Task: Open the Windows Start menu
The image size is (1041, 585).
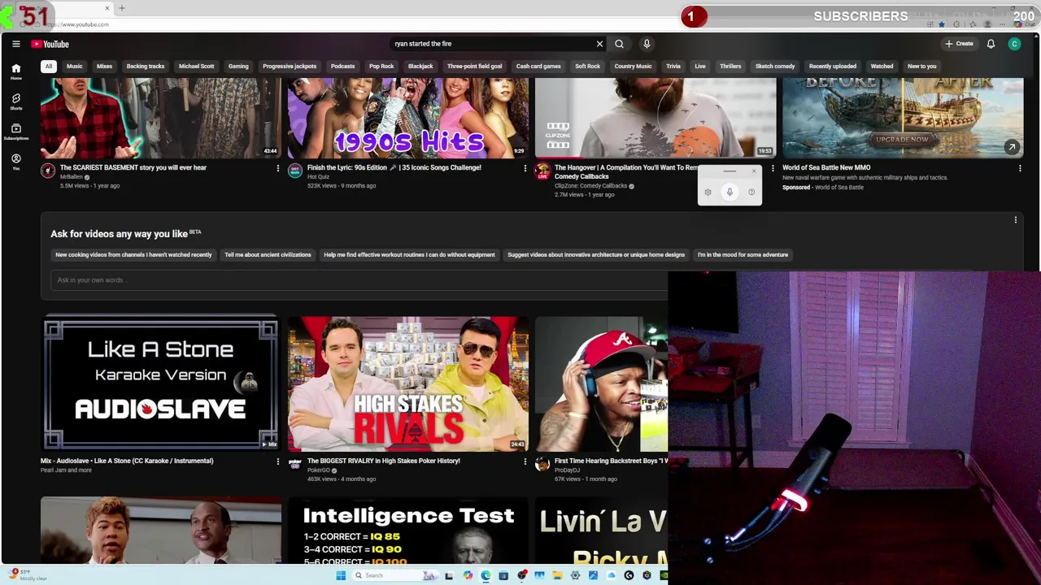Action: click(x=341, y=575)
